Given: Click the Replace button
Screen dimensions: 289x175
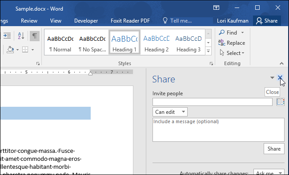Looking at the screenshot, I should click(232, 43).
